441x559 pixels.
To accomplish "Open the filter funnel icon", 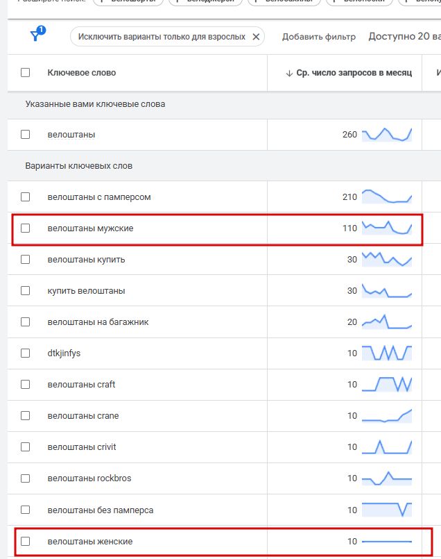I will (36, 36).
